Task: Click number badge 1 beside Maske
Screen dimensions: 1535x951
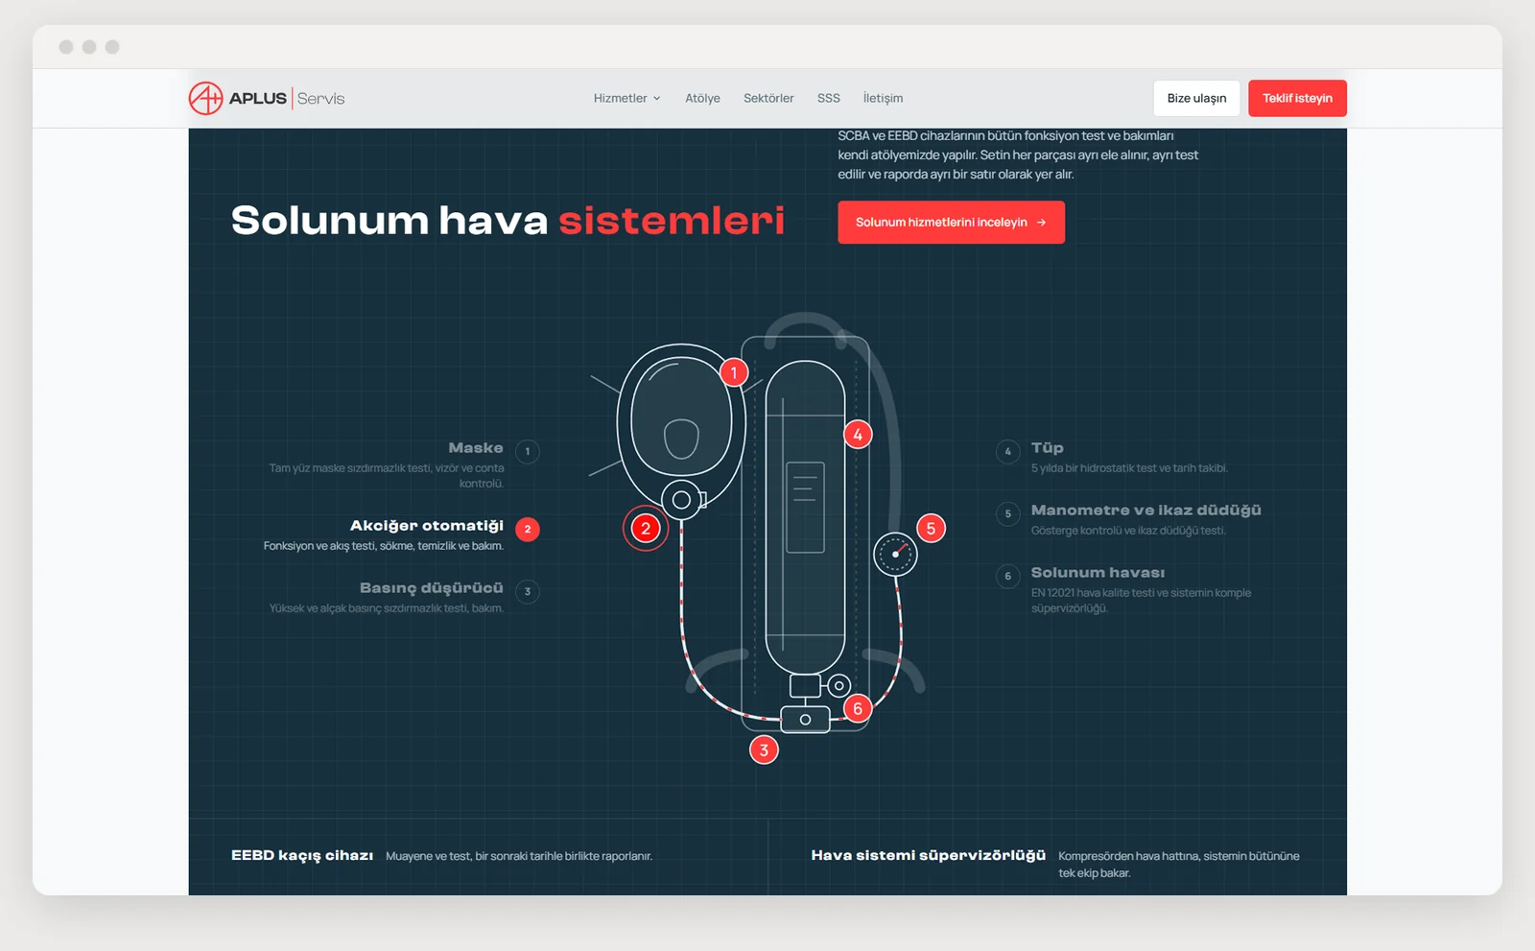Action: [528, 451]
